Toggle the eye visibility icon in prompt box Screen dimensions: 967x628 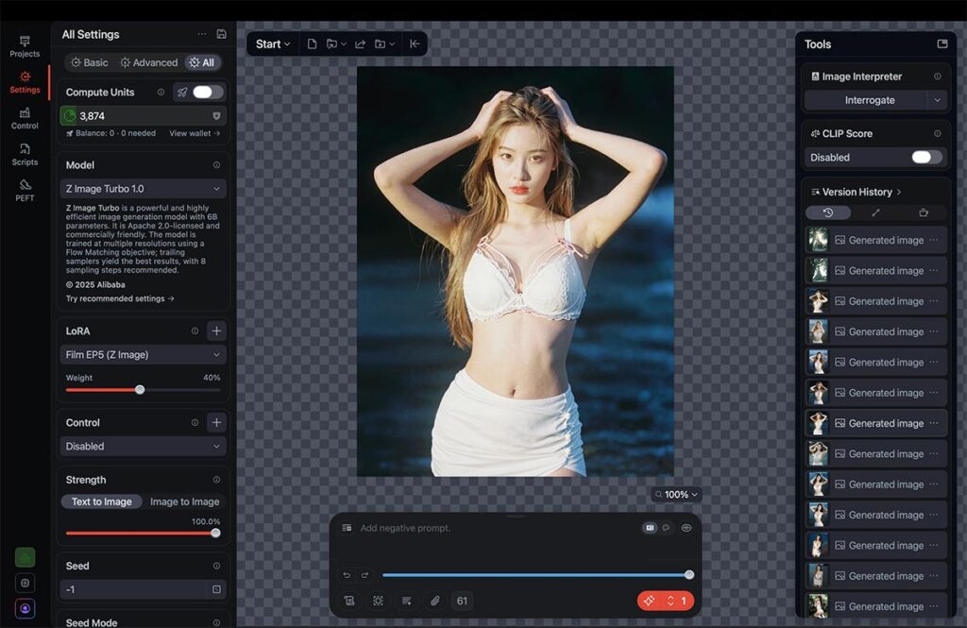pyautogui.click(x=687, y=528)
